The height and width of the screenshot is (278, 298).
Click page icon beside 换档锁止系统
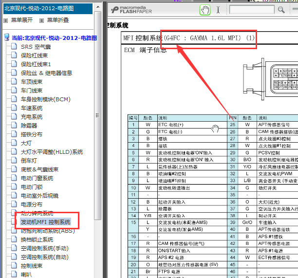coord(14,239)
